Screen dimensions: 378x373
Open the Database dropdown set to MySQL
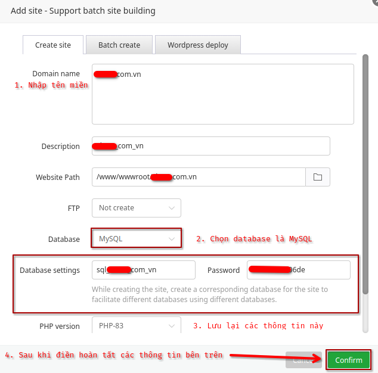tap(136, 239)
